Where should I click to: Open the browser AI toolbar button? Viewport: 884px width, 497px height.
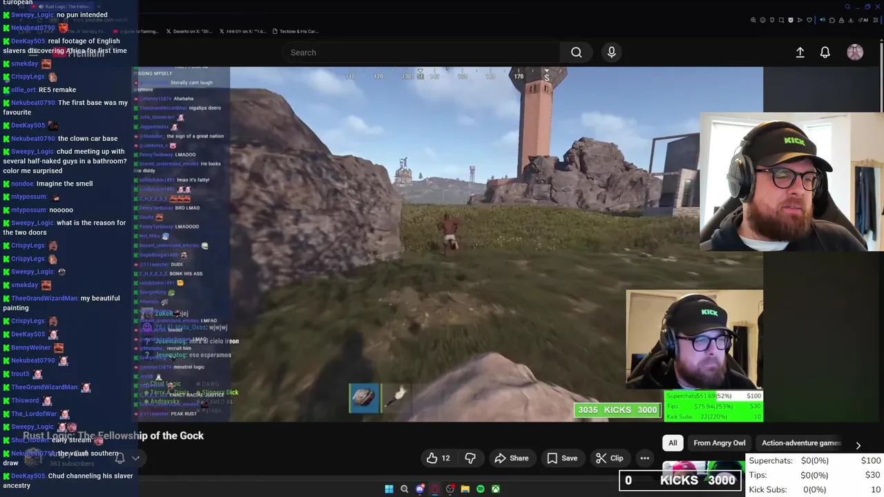pyautogui.click(x=863, y=20)
